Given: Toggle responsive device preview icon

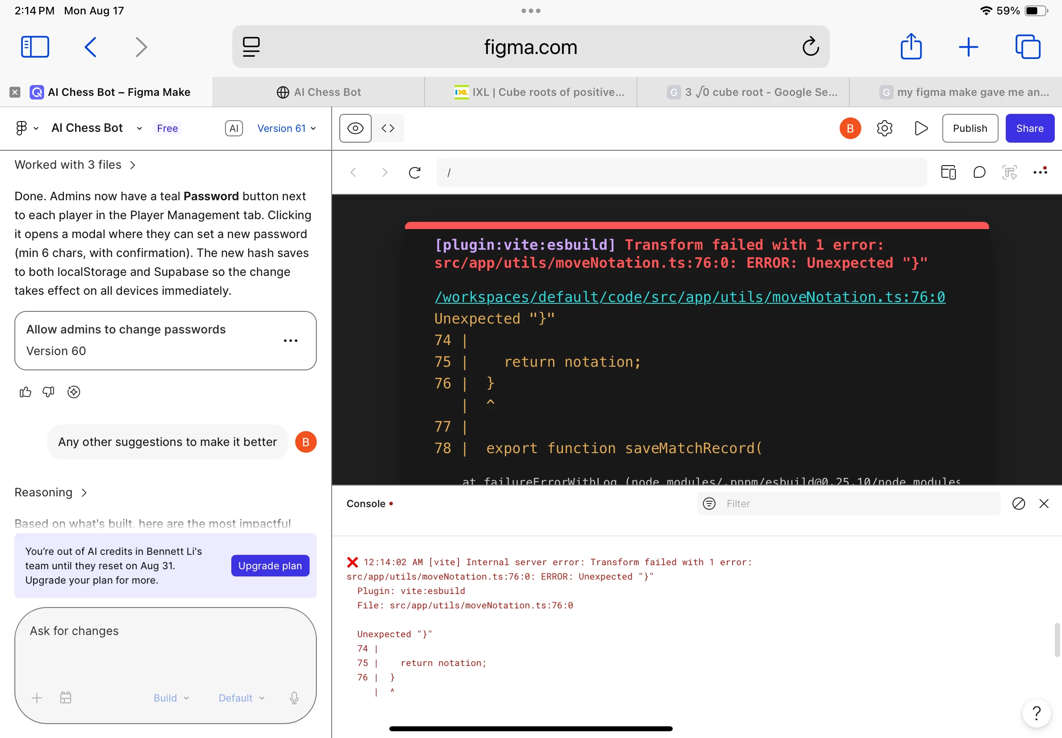Looking at the screenshot, I should pos(948,172).
